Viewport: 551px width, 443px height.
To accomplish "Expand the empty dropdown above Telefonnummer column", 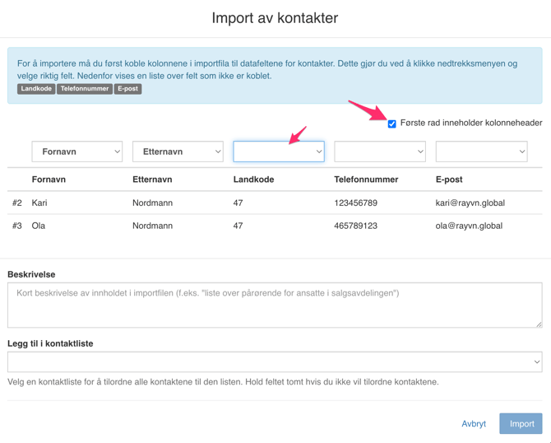I will tap(380, 152).
